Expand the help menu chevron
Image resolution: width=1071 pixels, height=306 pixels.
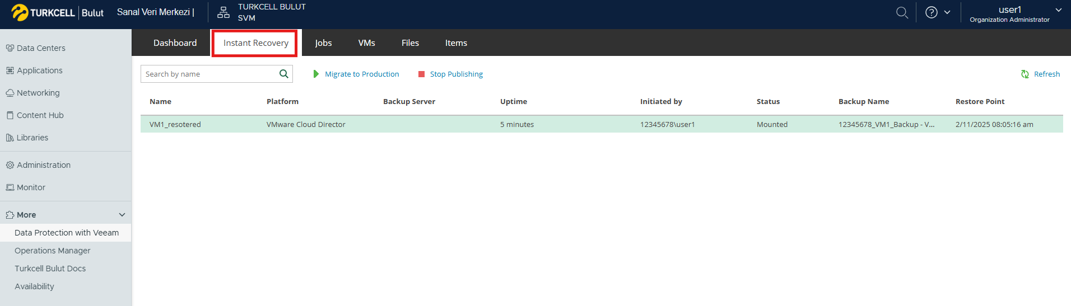(x=947, y=12)
